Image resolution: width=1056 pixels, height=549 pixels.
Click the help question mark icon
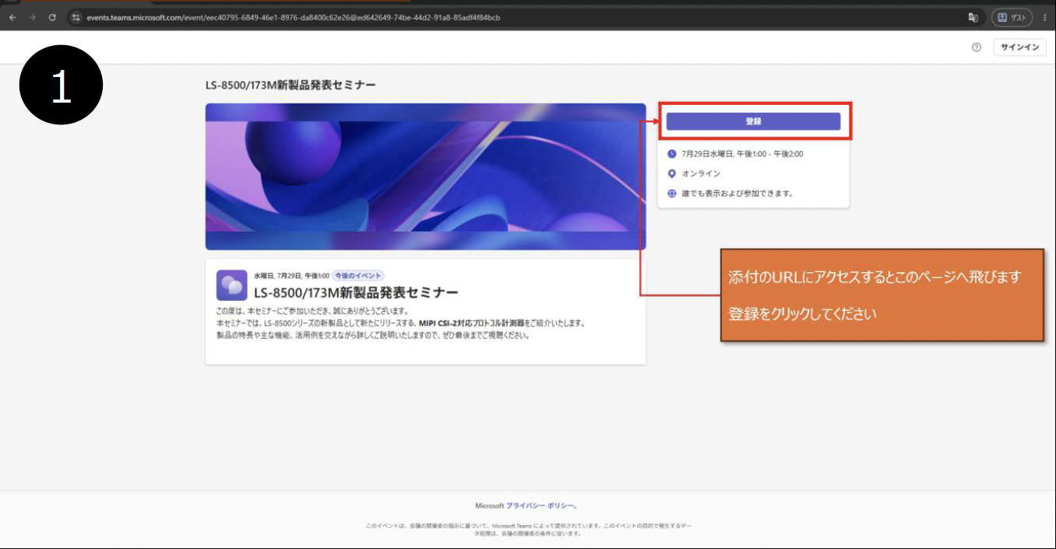click(977, 47)
